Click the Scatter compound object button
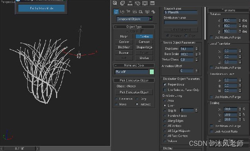 144,36
